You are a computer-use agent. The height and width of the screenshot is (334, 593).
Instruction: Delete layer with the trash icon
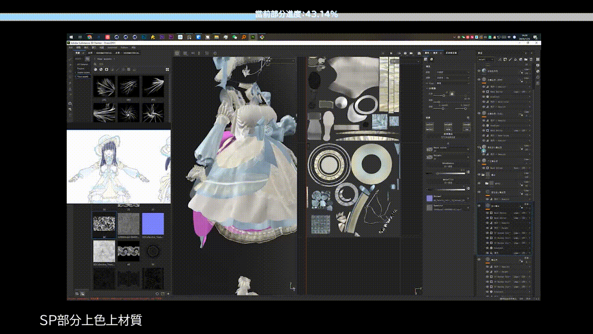(x=531, y=59)
